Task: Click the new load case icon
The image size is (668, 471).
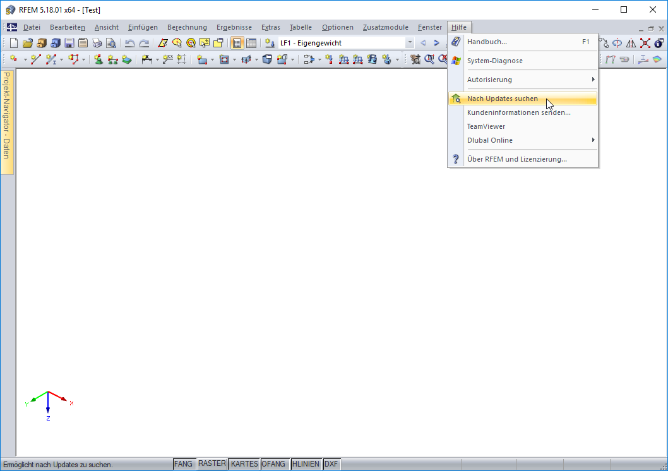Action: (270, 43)
